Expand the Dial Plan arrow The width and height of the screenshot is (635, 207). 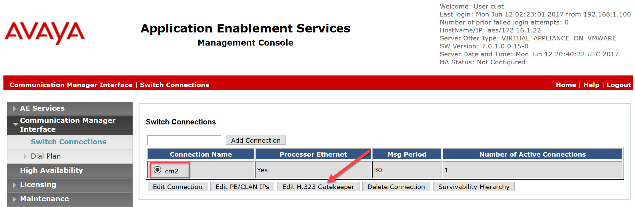pyautogui.click(x=25, y=156)
